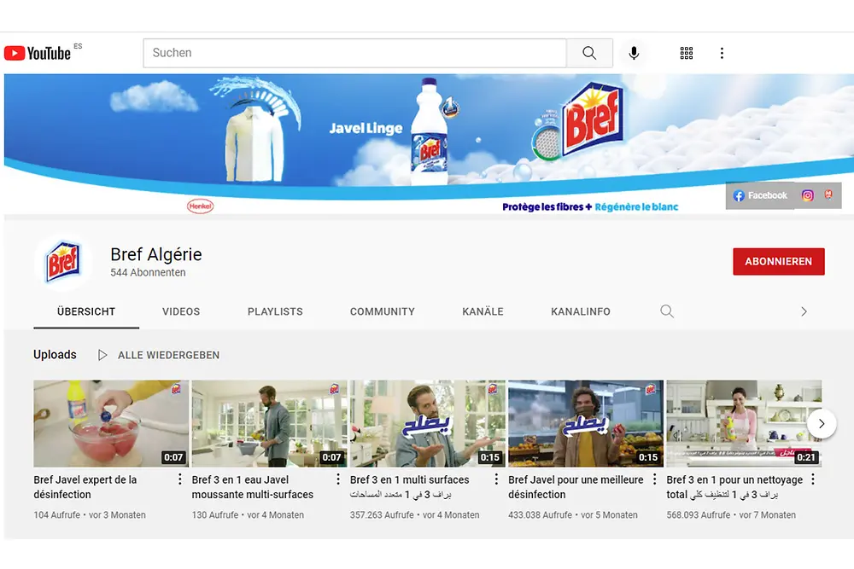
Task: Open the Bref Algérie channel name
Action: point(155,254)
